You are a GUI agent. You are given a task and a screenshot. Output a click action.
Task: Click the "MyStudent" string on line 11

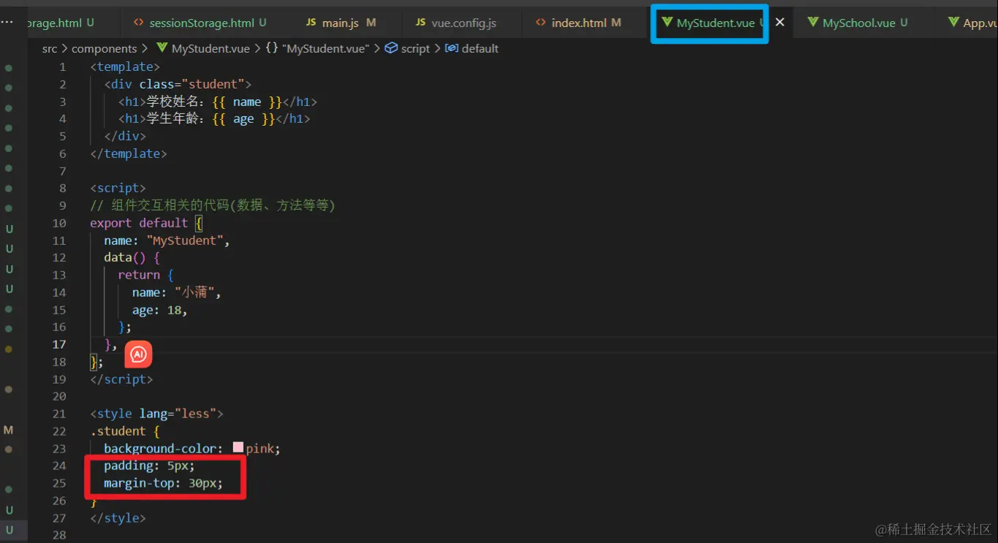coord(185,240)
